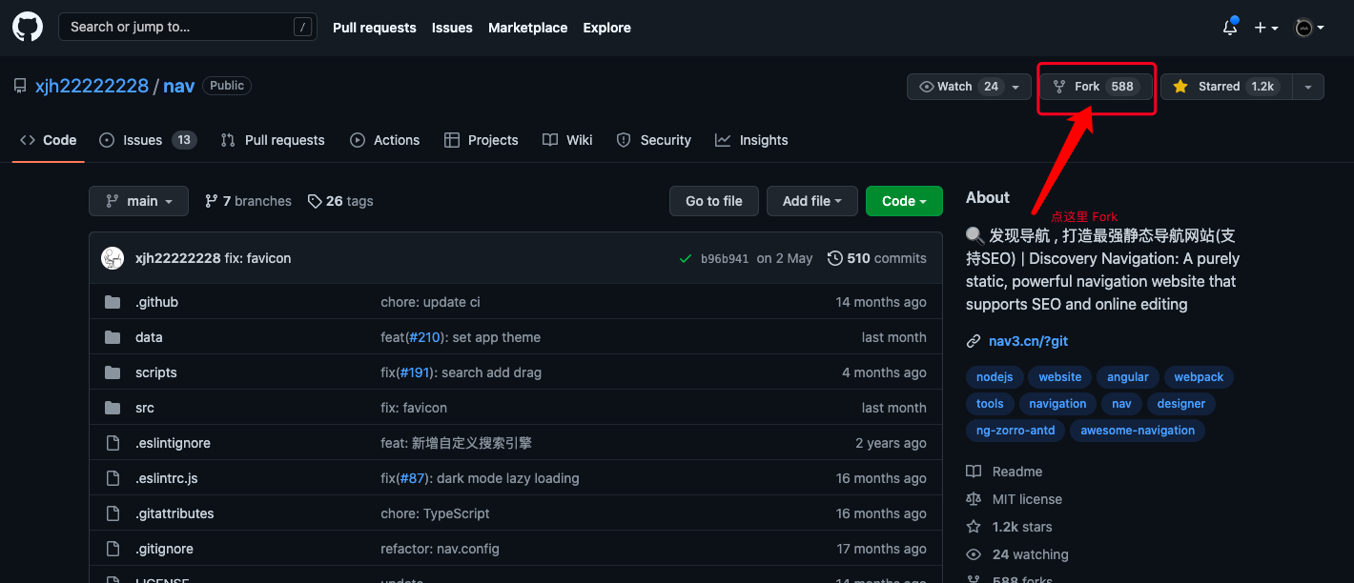Select the ng-zorro-antd topic tag
Viewport: 1354px width, 583px height.
coord(1015,431)
